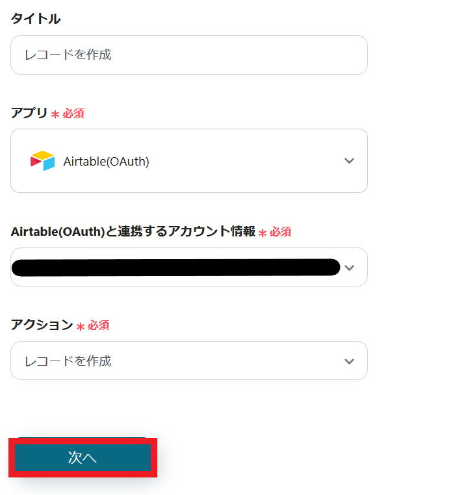
Task: Click the red asterisk next to アクション
Action: (81, 326)
